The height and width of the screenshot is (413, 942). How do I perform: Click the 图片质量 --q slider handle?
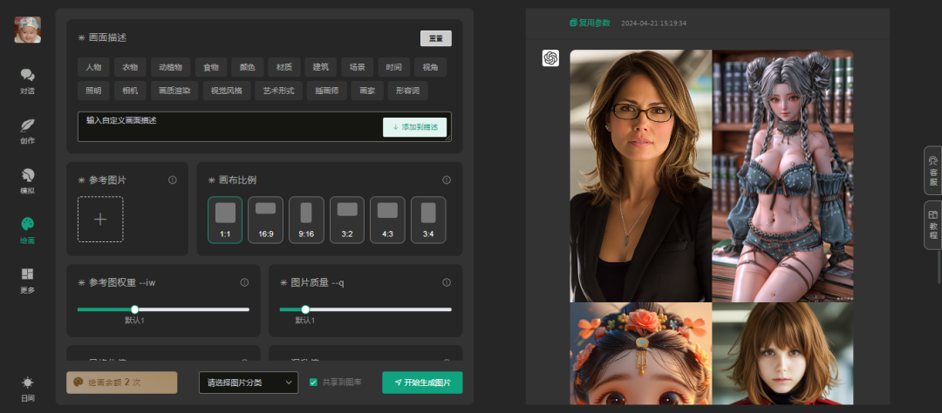[305, 310]
